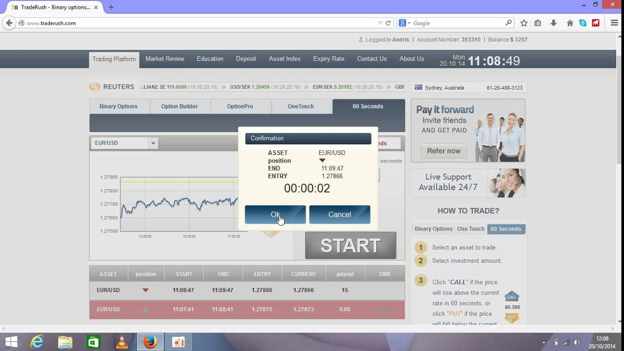Open the Windows Start button
624x351 pixels.
(11, 342)
